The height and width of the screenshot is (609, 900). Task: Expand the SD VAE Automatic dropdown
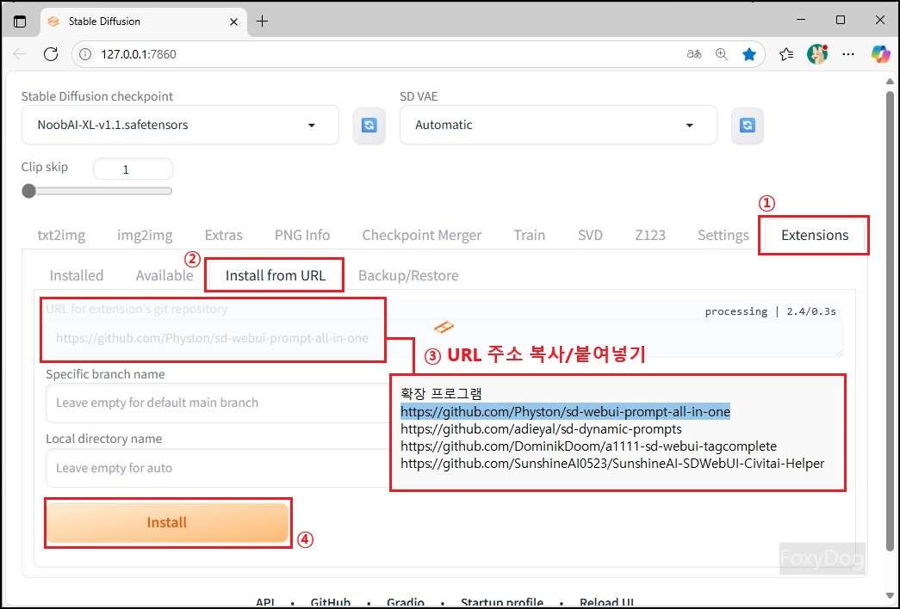click(x=558, y=125)
